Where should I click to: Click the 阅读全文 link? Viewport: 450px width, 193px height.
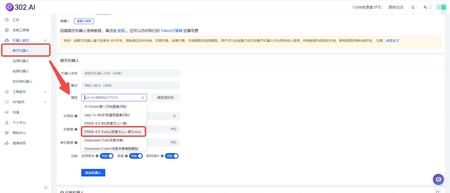(393, 41)
